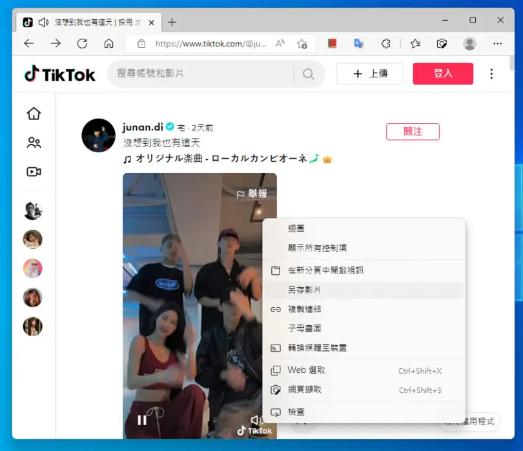Image resolution: width=523 pixels, height=451 pixels.
Task: Click the search magnifier icon
Action: pos(309,74)
